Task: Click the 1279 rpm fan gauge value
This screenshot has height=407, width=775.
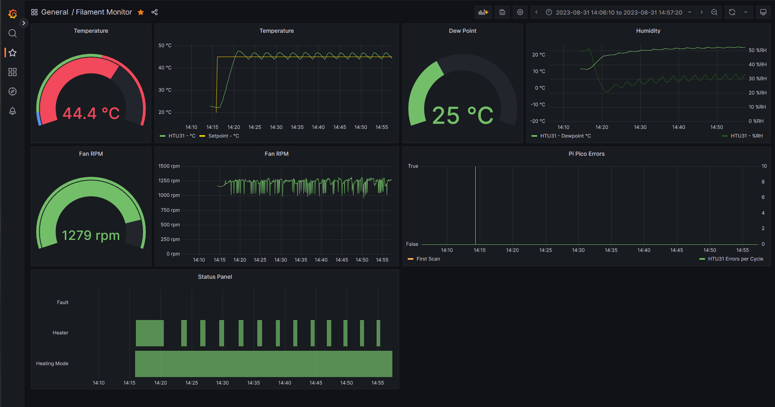Action: [91, 235]
